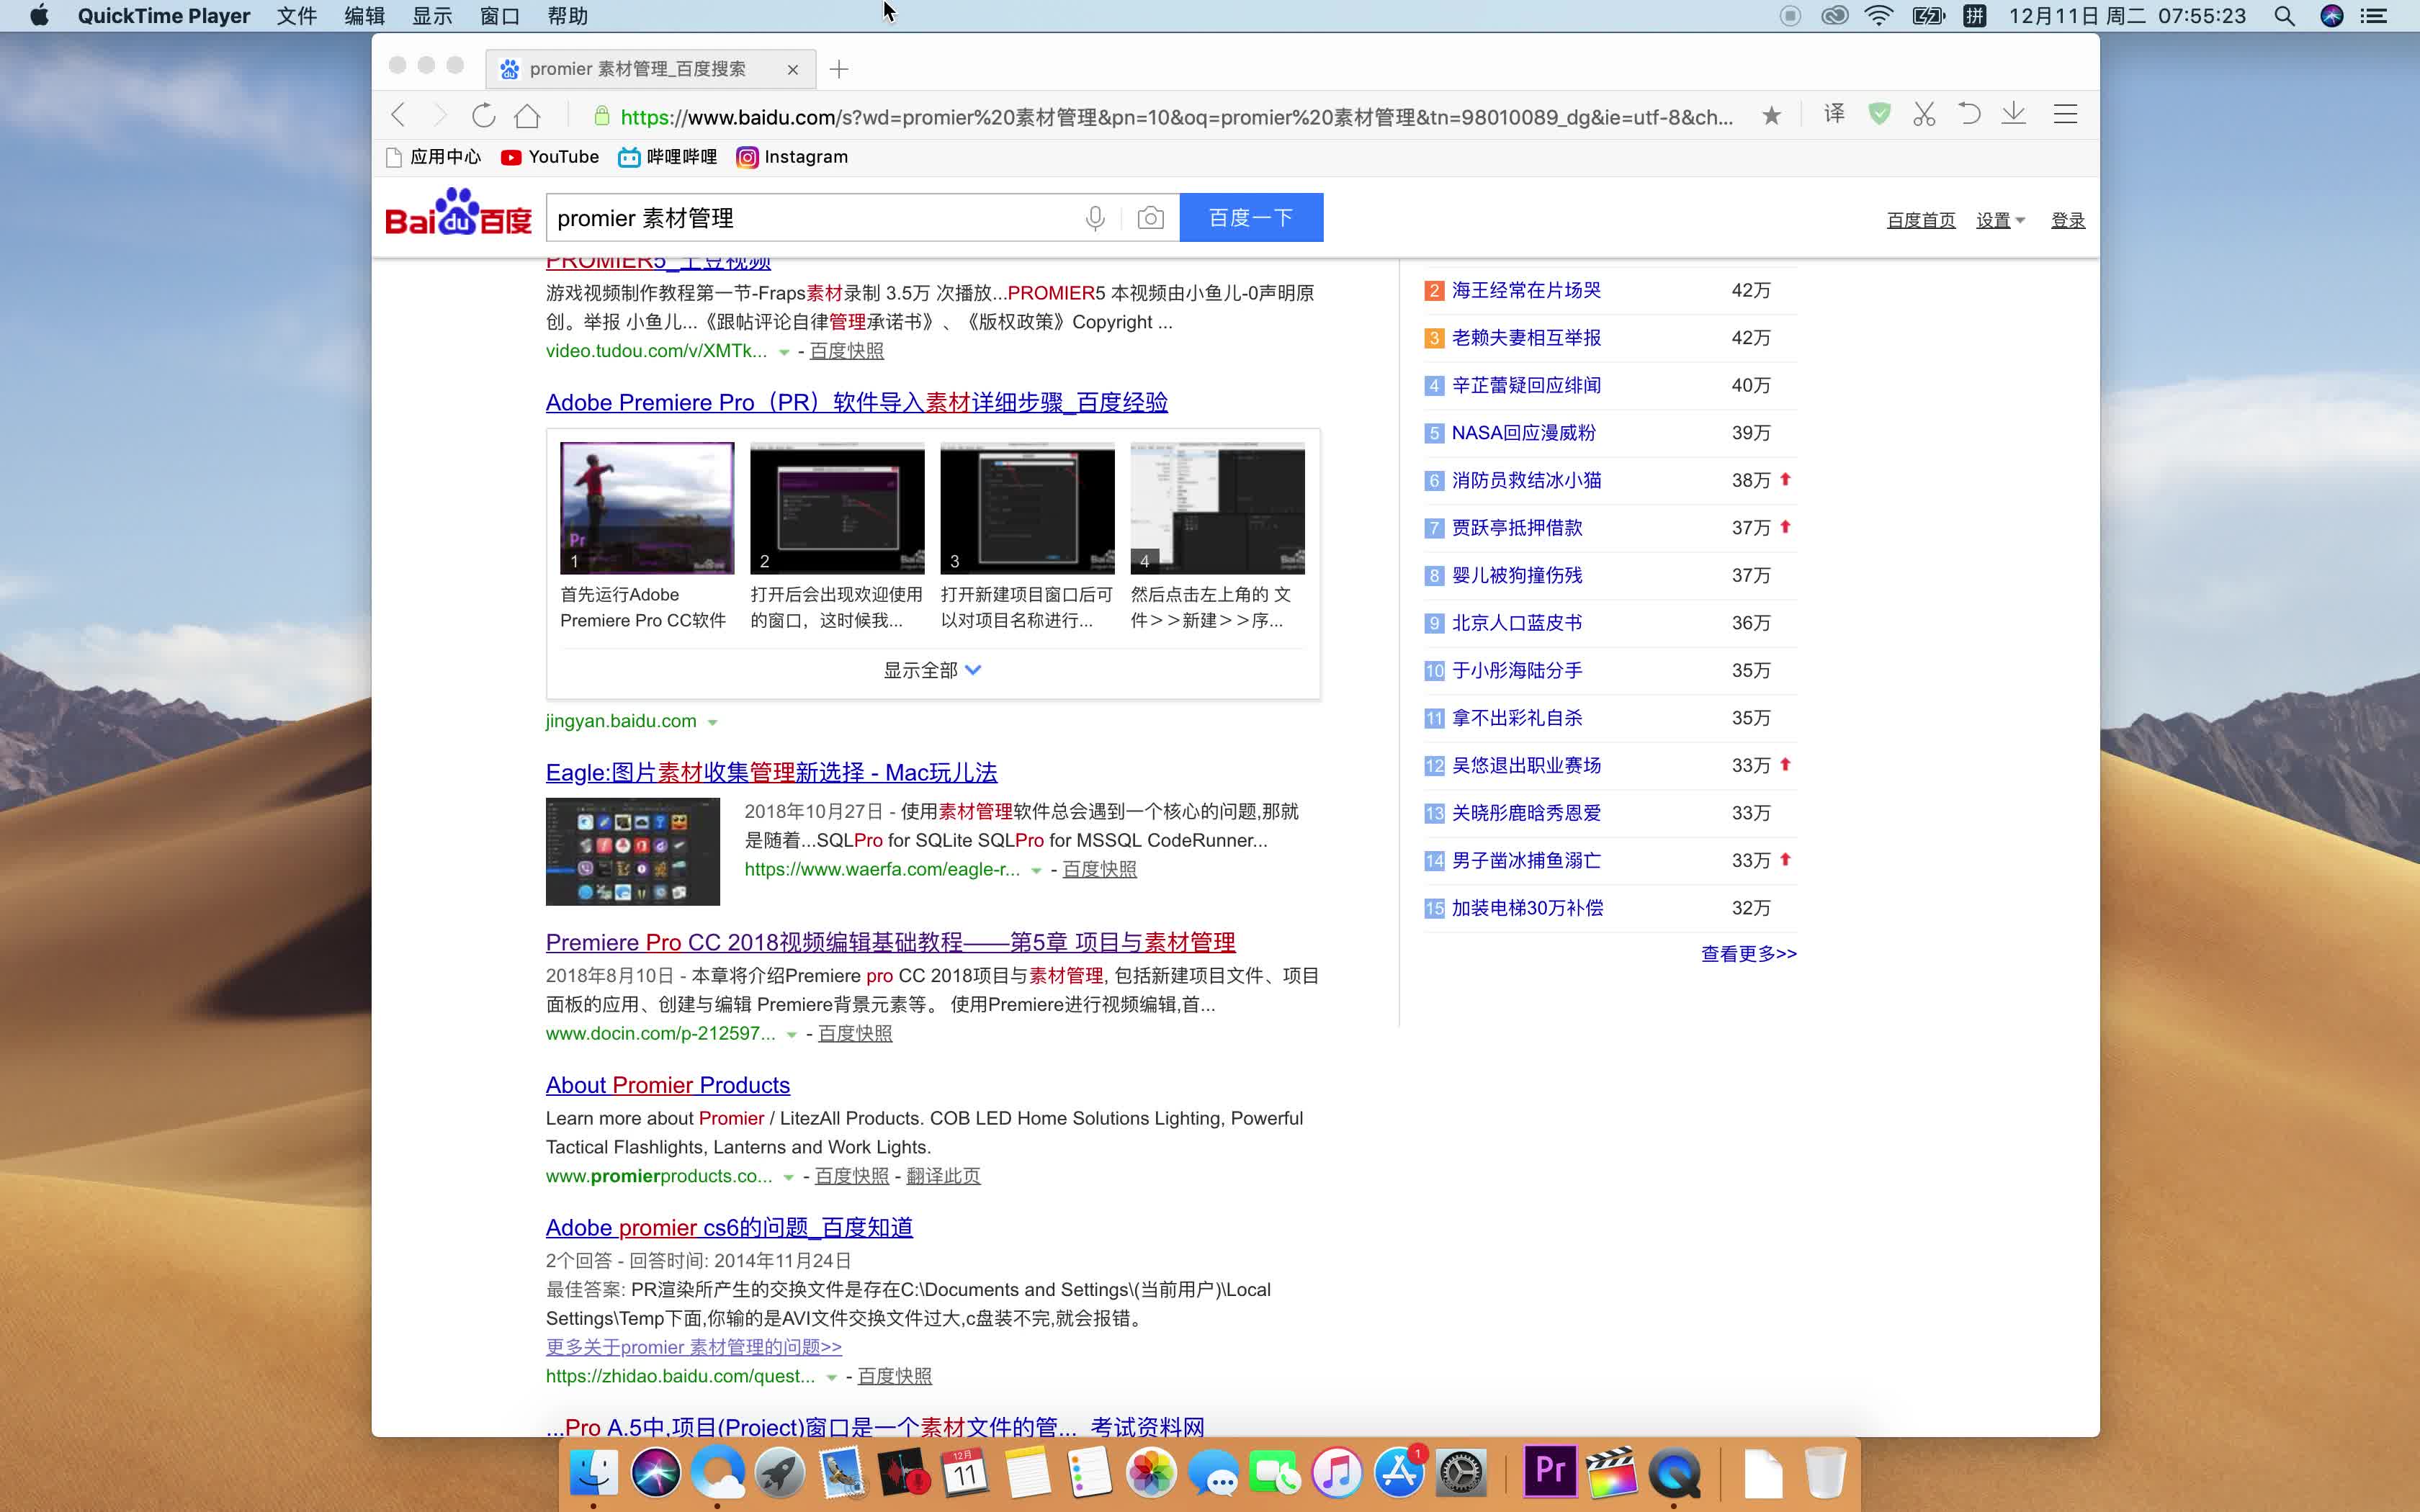The height and width of the screenshot is (1512, 2420).
Task: Go back with the browser back arrow
Action: [399, 115]
